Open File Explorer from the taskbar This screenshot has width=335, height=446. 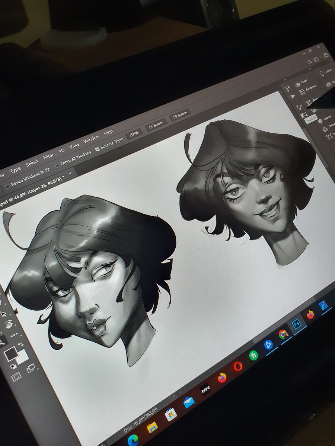click(x=152, y=428)
